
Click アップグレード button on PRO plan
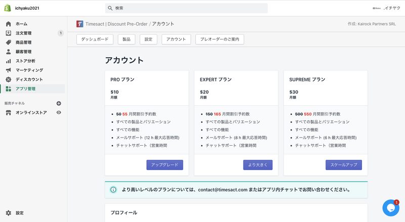point(165,165)
